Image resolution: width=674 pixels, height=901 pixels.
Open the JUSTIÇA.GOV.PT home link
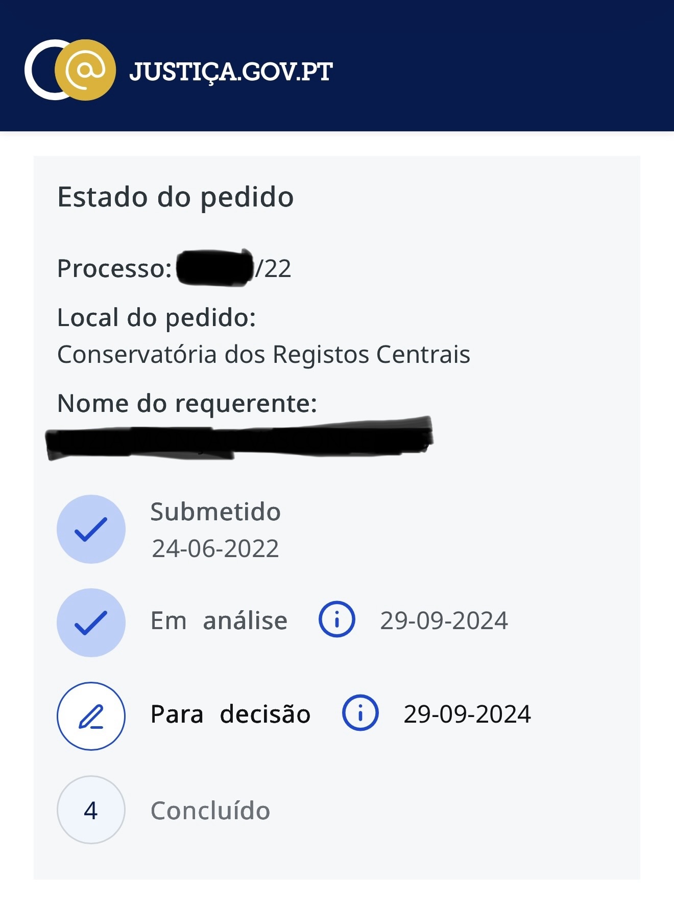231,72
